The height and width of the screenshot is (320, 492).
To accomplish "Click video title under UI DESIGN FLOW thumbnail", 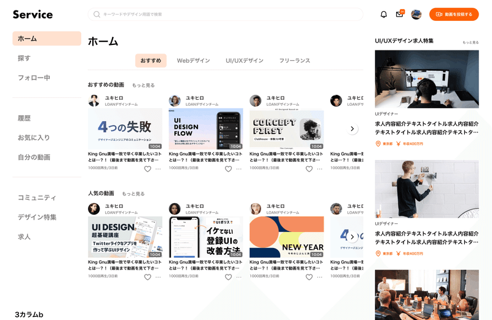I will point(206,157).
